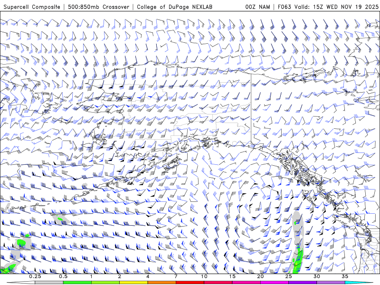
Task: Click the 2 color scale label
Action: click(x=120, y=276)
